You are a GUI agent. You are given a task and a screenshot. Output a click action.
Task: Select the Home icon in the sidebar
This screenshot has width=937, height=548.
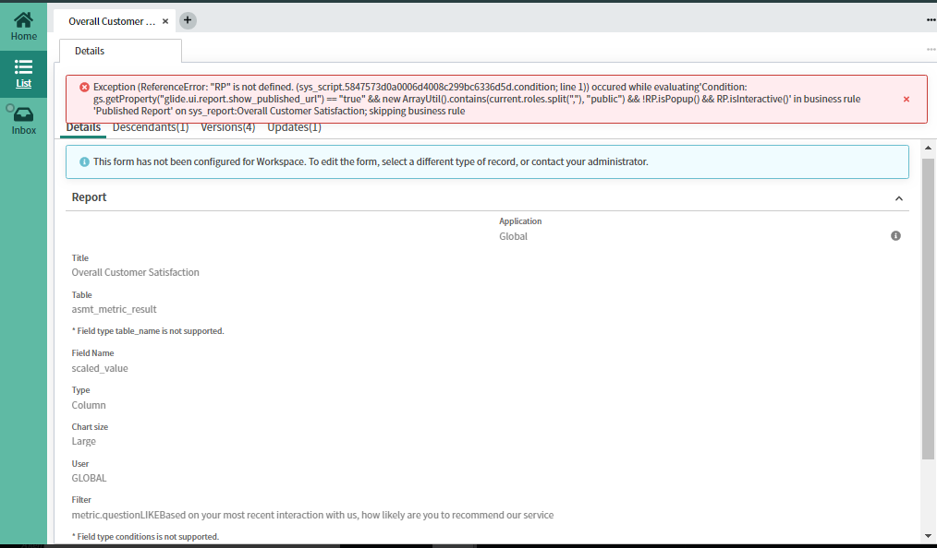pos(23,20)
